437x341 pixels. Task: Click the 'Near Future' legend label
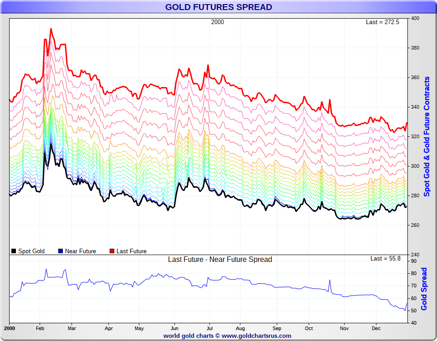[81, 251]
